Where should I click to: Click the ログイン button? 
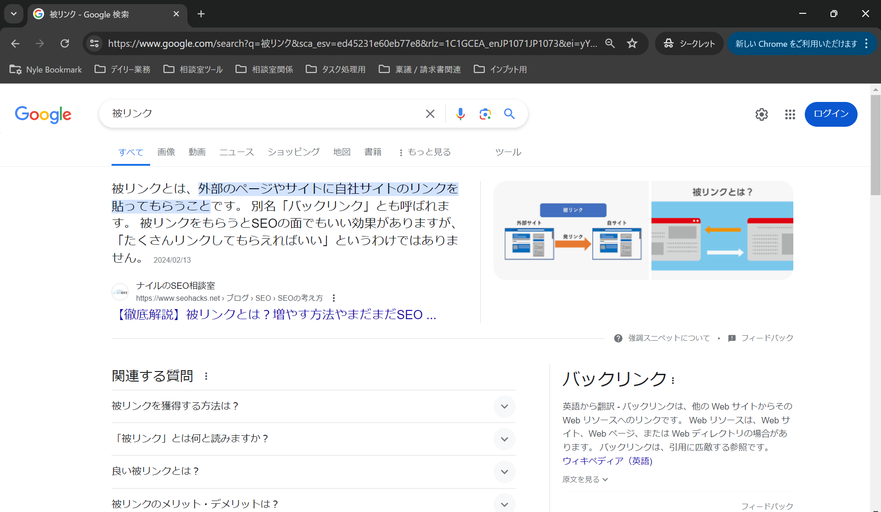pos(831,114)
